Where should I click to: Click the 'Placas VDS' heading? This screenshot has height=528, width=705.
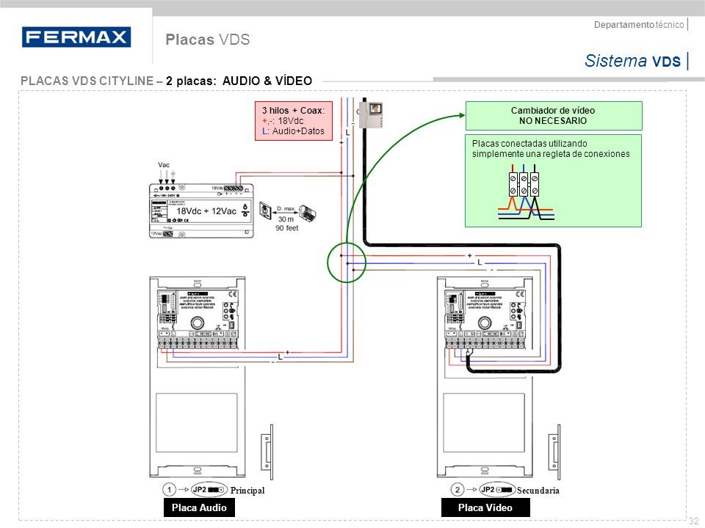[207, 40]
